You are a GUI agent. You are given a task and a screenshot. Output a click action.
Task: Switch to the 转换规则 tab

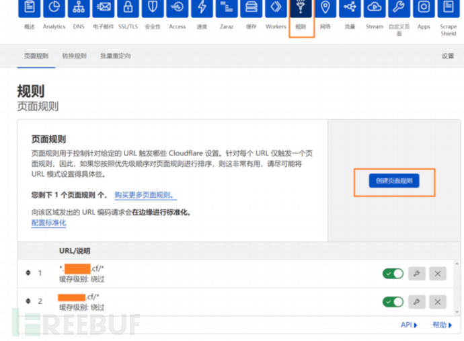click(x=74, y=56)
